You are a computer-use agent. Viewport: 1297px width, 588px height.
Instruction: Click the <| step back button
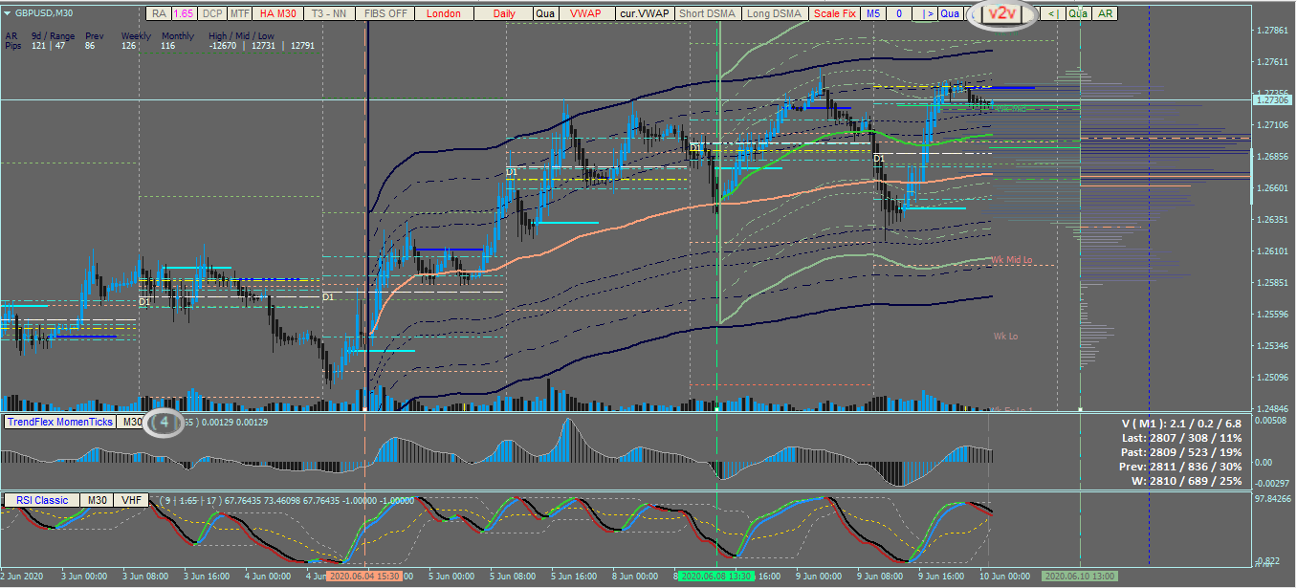click(x=1053, y=13)
